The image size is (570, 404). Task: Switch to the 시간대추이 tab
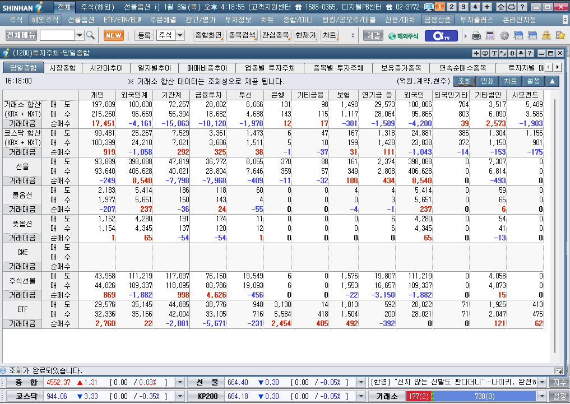[106, 68]
